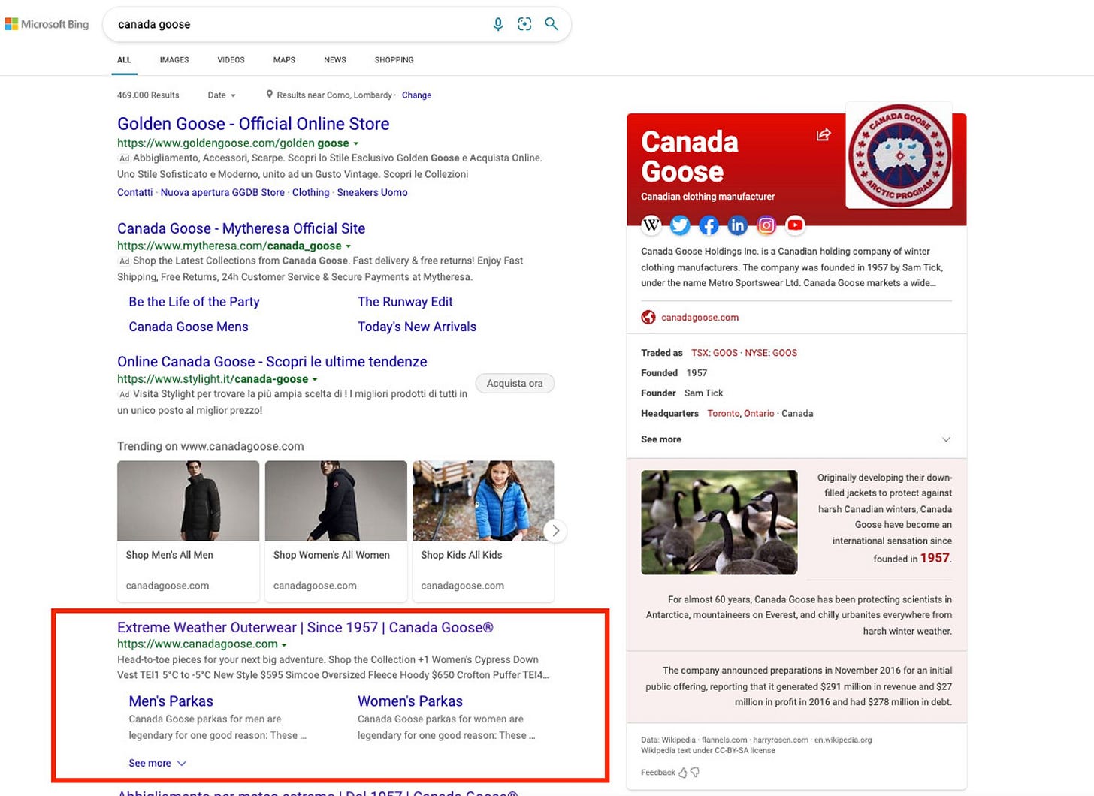This screenshot has width=1094, height=796.
Task: Click the Acquista ora button
Action: pyautogui.click(x=515, y=383)
